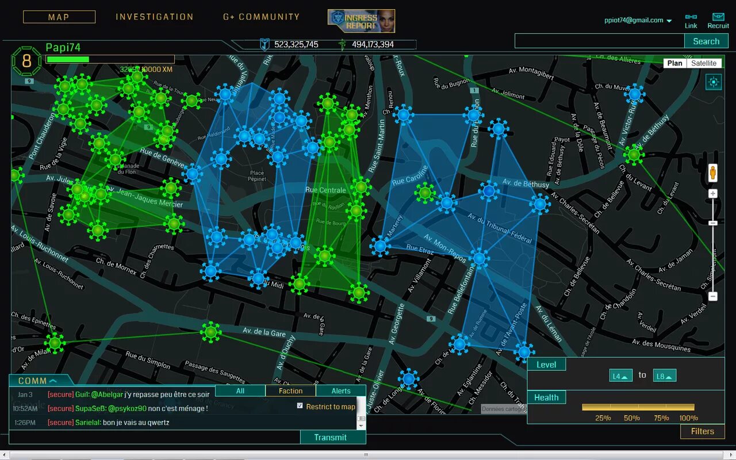Click the @Abelgar mention
Viewport: 736px width, 460px height.
click(106, 394)
